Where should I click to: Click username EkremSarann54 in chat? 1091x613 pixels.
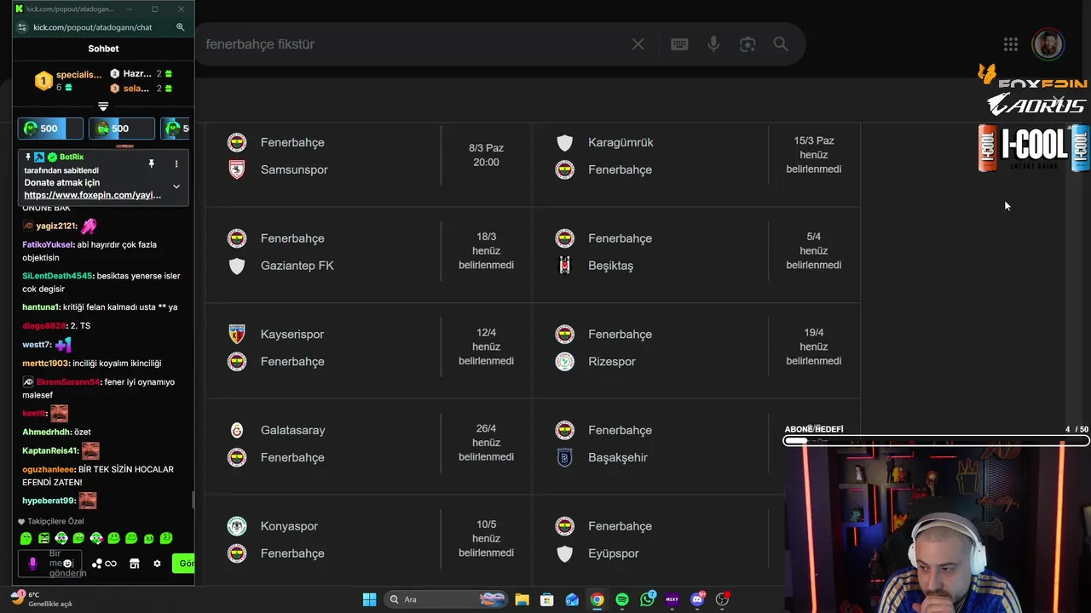pyautogui.click(x=67, y=381)
